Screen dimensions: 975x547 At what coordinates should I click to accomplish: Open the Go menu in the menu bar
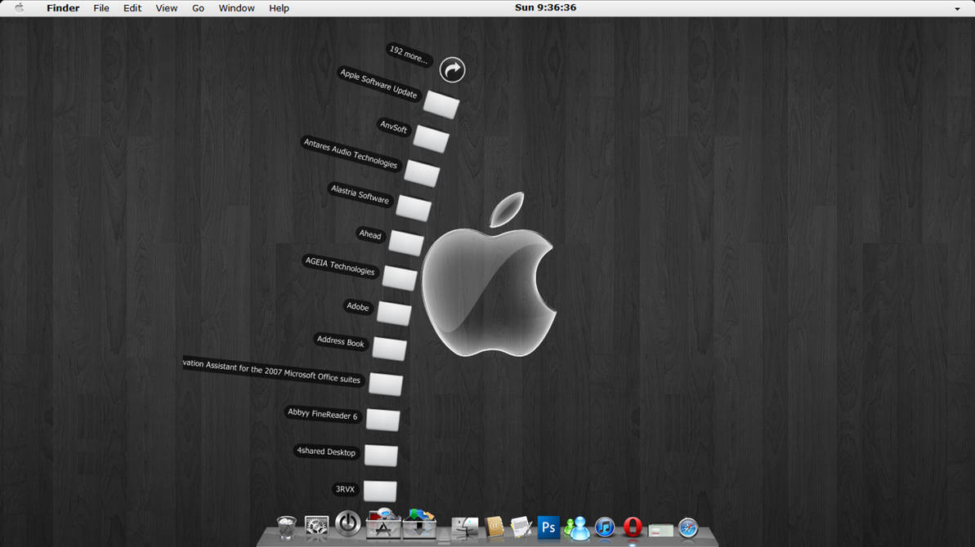click(198, 7)
